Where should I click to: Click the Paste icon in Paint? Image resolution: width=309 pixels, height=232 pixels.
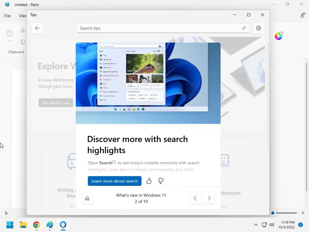point(9,33)
